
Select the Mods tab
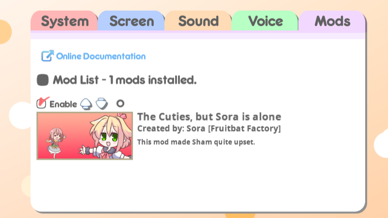332,21
